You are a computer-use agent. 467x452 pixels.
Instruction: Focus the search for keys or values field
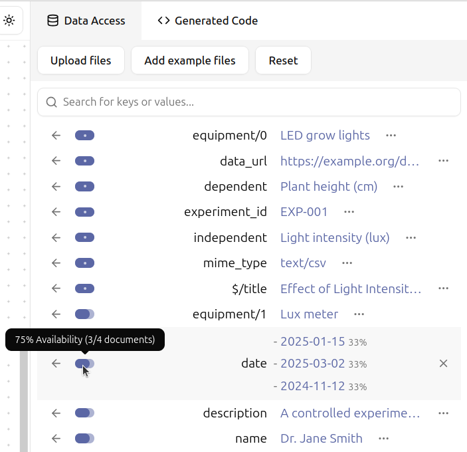[x=249, y=102]
